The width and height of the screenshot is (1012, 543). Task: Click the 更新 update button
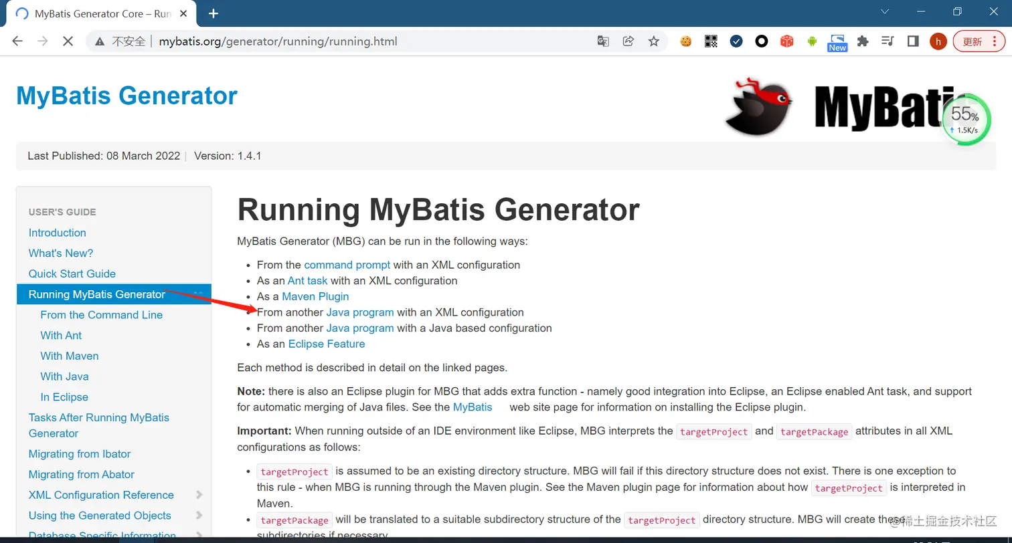[979, 41]
